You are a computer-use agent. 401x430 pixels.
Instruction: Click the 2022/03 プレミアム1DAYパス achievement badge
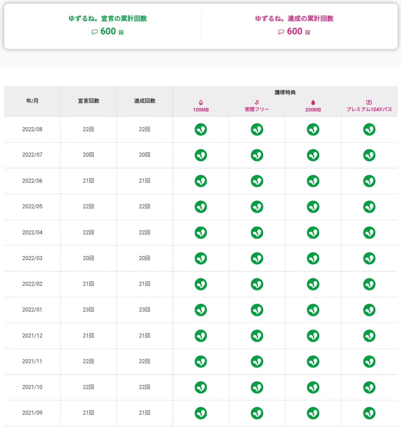(x=369, y=258)
